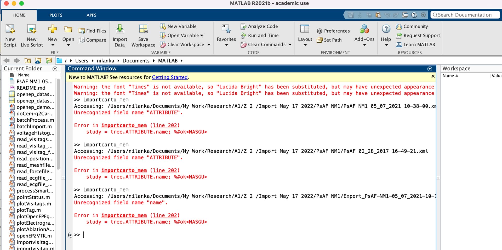
Task: Click Find Files
Action: coord(93,31)
